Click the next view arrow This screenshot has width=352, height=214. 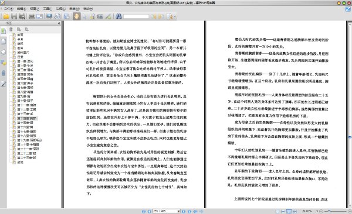(201, 211)
